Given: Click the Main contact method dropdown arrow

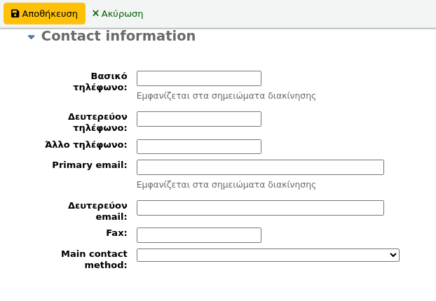Looking at the screenshot, I should click(x=393, y=255).
